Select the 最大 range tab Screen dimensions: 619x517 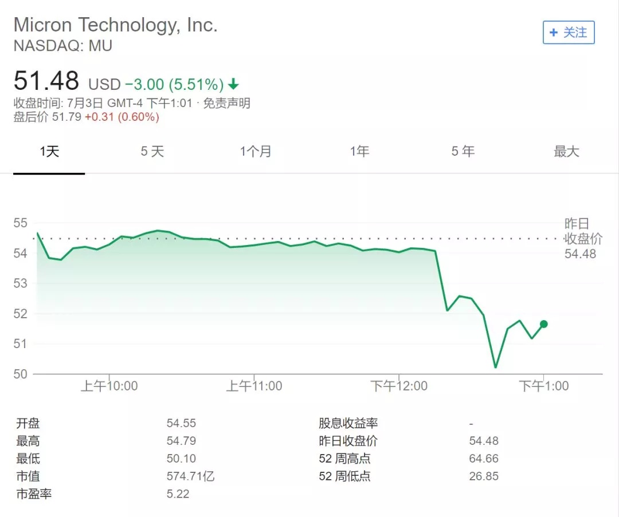click(566, 151)
